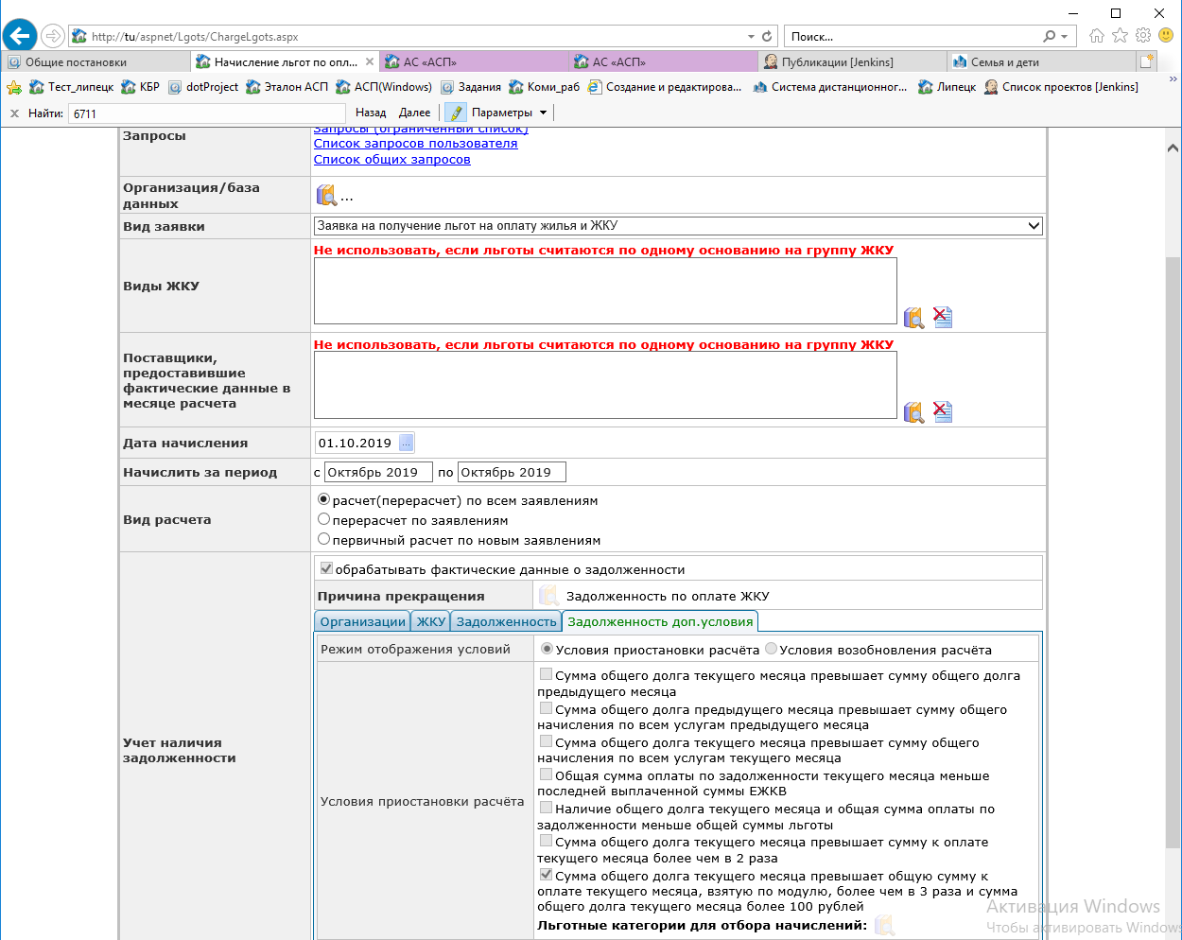The image size is (1182, 940).
Task: Check debt exceeds previous month's total debt
Action: click(x=546, y=674)
